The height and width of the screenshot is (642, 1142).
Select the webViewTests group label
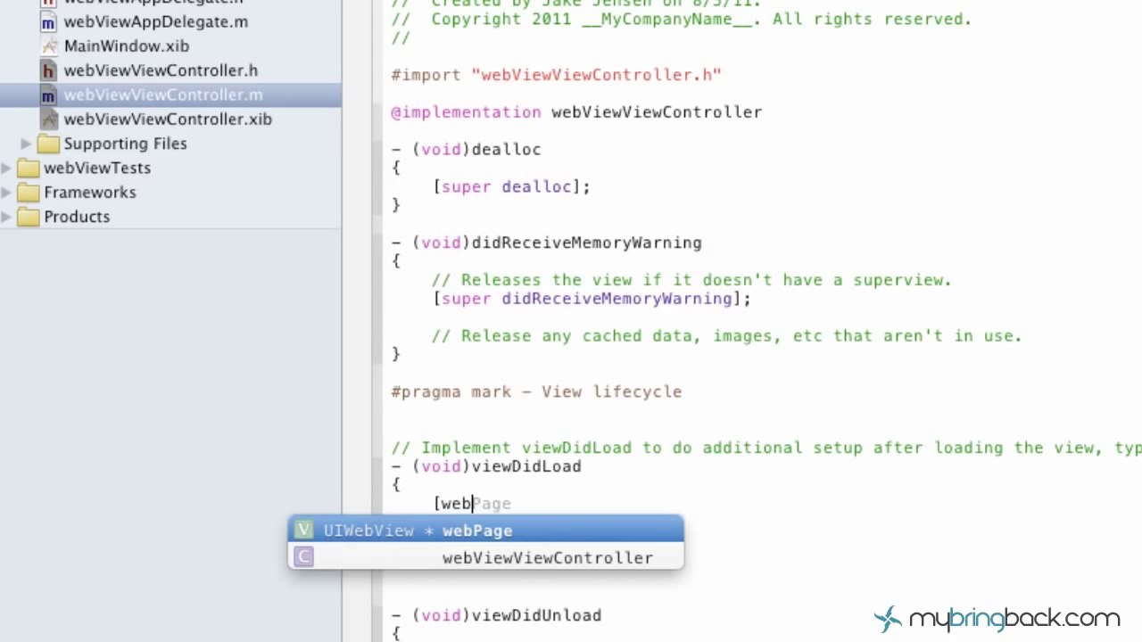[97, 168]
